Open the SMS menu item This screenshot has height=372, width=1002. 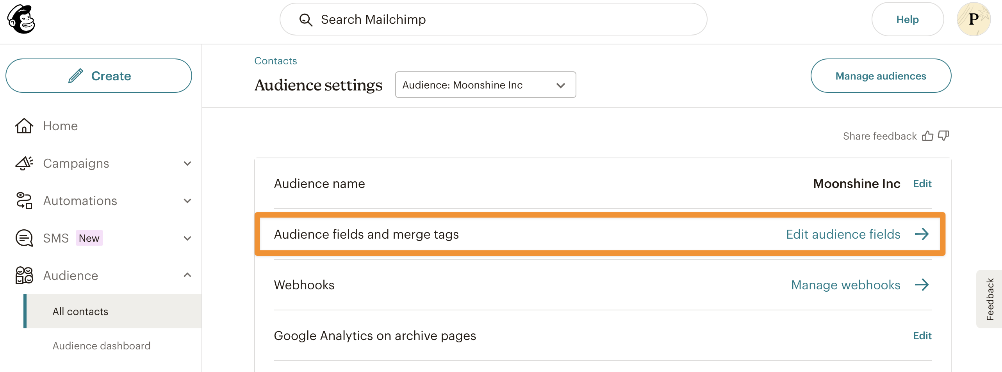56,238
